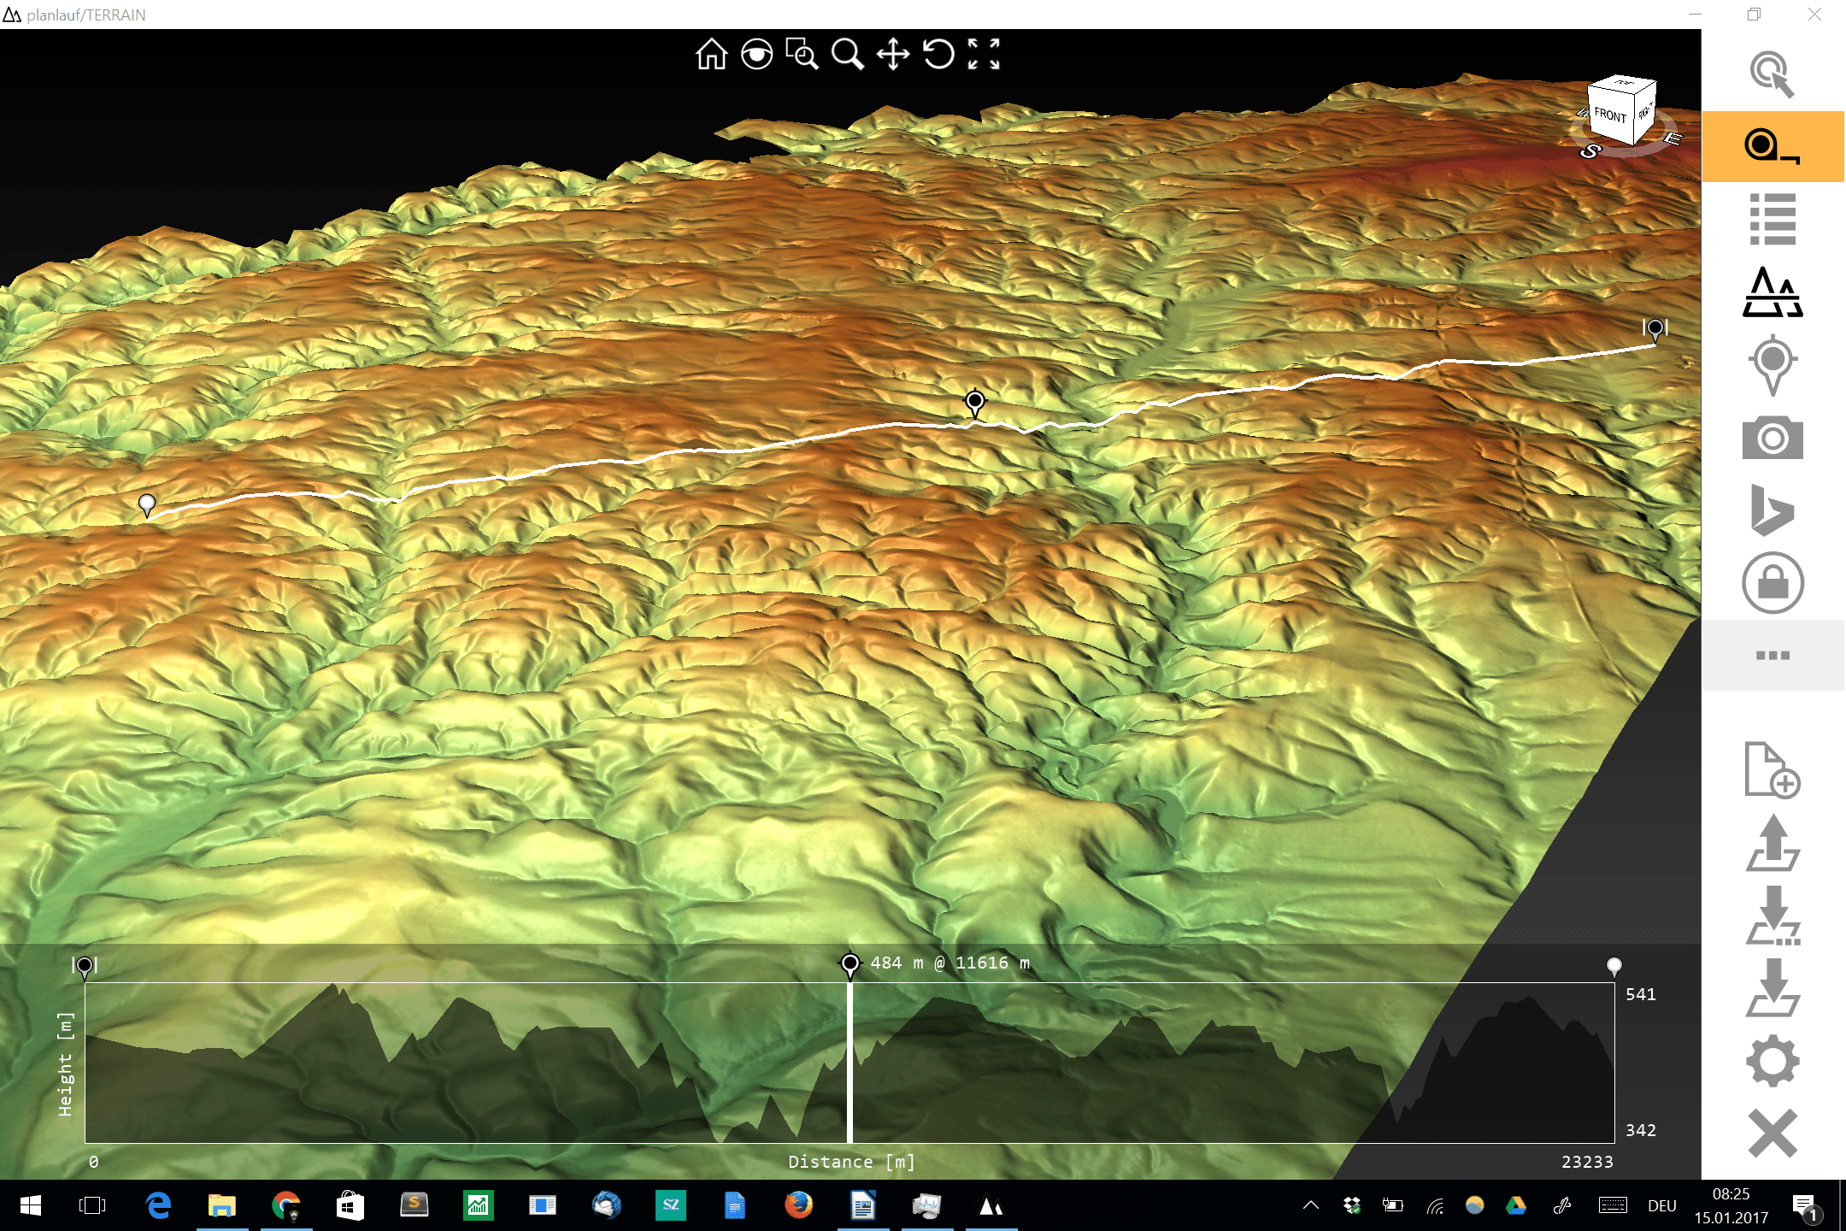Toggle the highlighted measure tape tool
The image size is (1846, 1231).
[1773, 146]
